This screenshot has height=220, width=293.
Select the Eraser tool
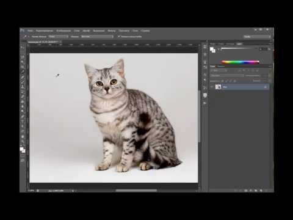pyautogui.click(x=23, y=97)
